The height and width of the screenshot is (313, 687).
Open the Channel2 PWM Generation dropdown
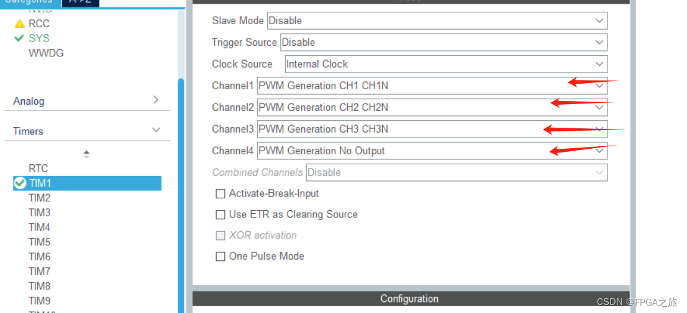(x=432, y=108)
